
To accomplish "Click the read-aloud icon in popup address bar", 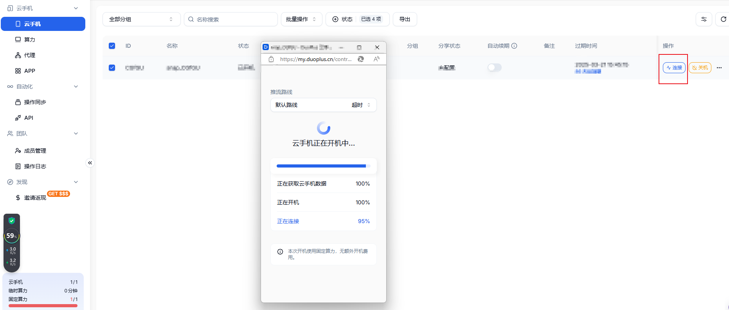I will click(376, 59).
